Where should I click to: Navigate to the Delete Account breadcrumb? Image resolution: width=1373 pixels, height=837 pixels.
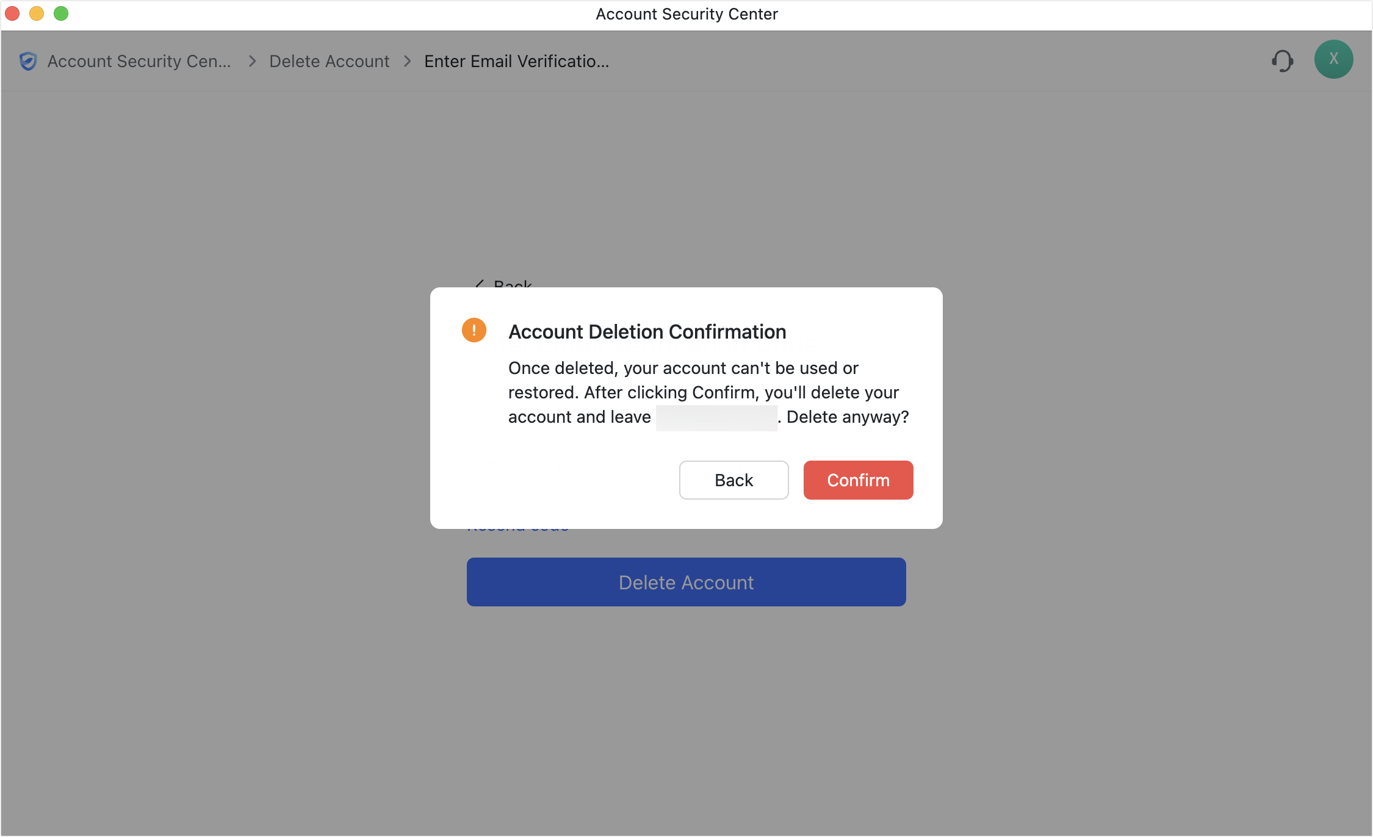click(329, 61)
